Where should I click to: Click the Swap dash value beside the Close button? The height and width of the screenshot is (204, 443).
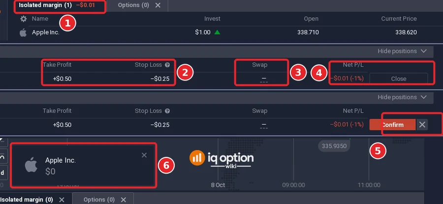264,79
